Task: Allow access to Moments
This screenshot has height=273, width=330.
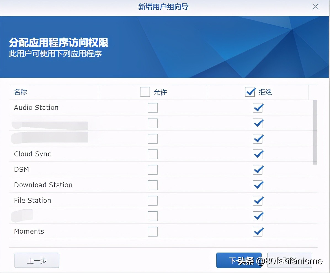Action: tap(153, 232)
